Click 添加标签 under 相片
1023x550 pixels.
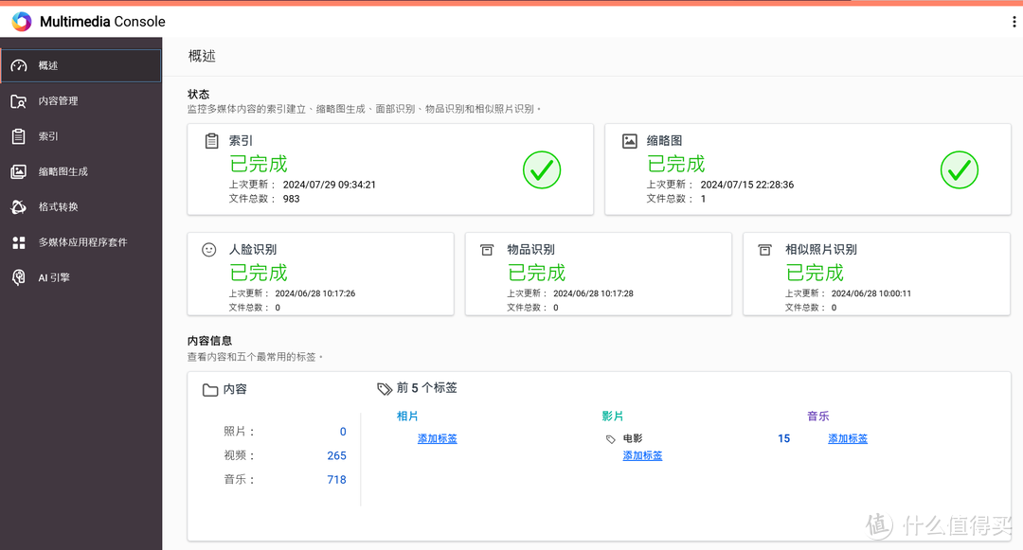(436, 438)
